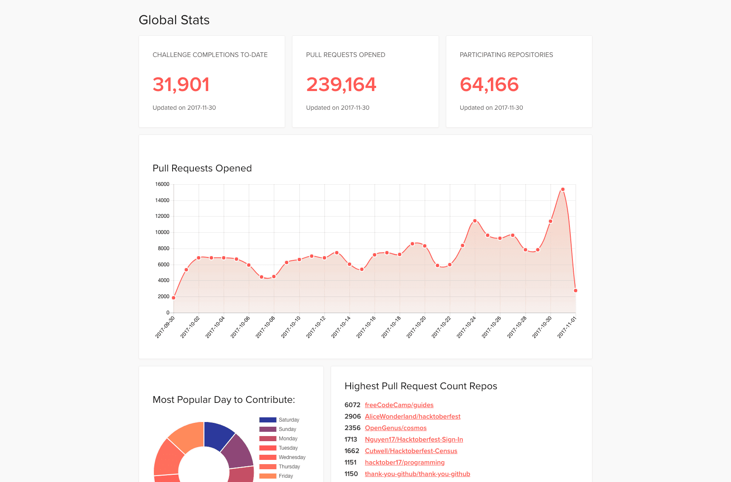The width and height of the screenshot is (731, 482).
Task: Select the Saturday legend color swatch
Action: (267, 420)
